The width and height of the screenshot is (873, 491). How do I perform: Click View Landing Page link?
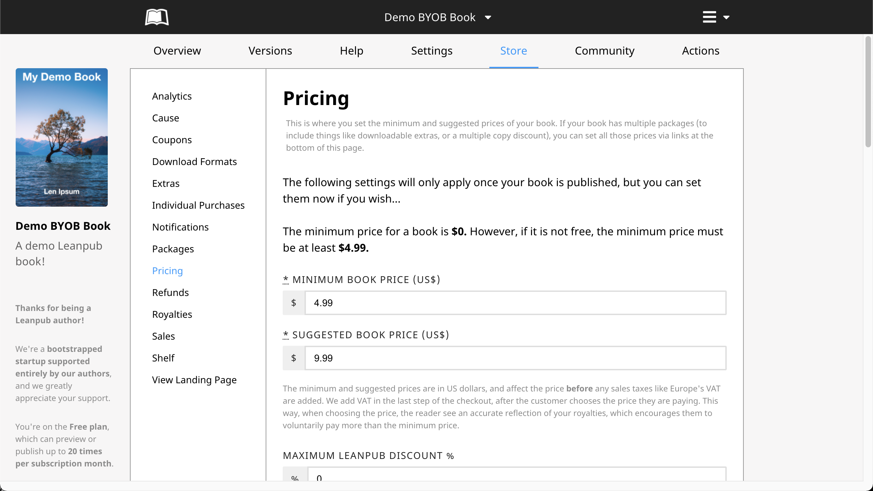[x=194, y=380]
